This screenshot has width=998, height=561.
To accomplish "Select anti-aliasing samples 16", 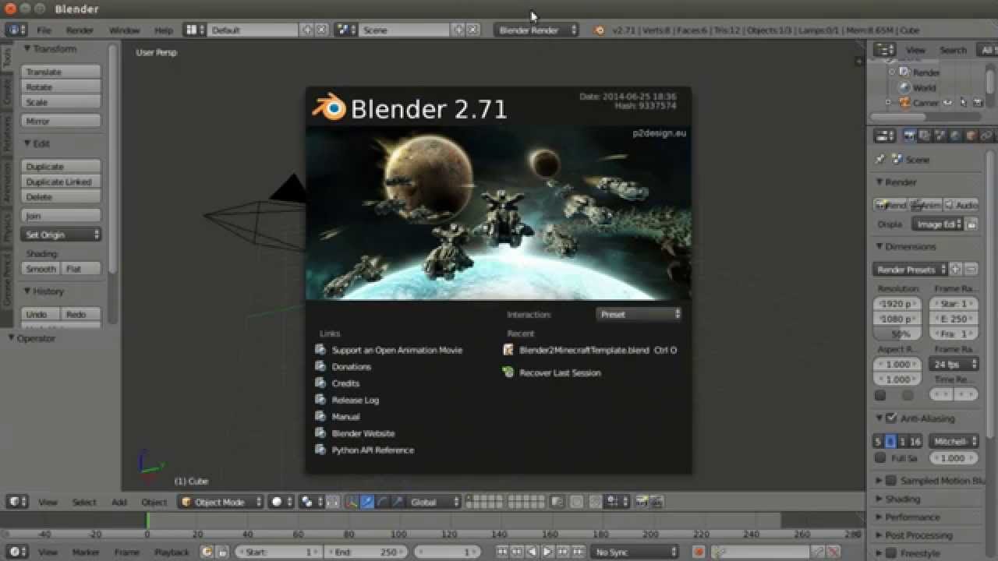I will 915,442.
